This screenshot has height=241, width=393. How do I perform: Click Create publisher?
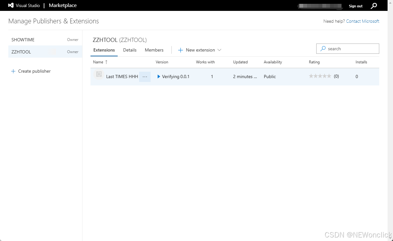point(31,71)
